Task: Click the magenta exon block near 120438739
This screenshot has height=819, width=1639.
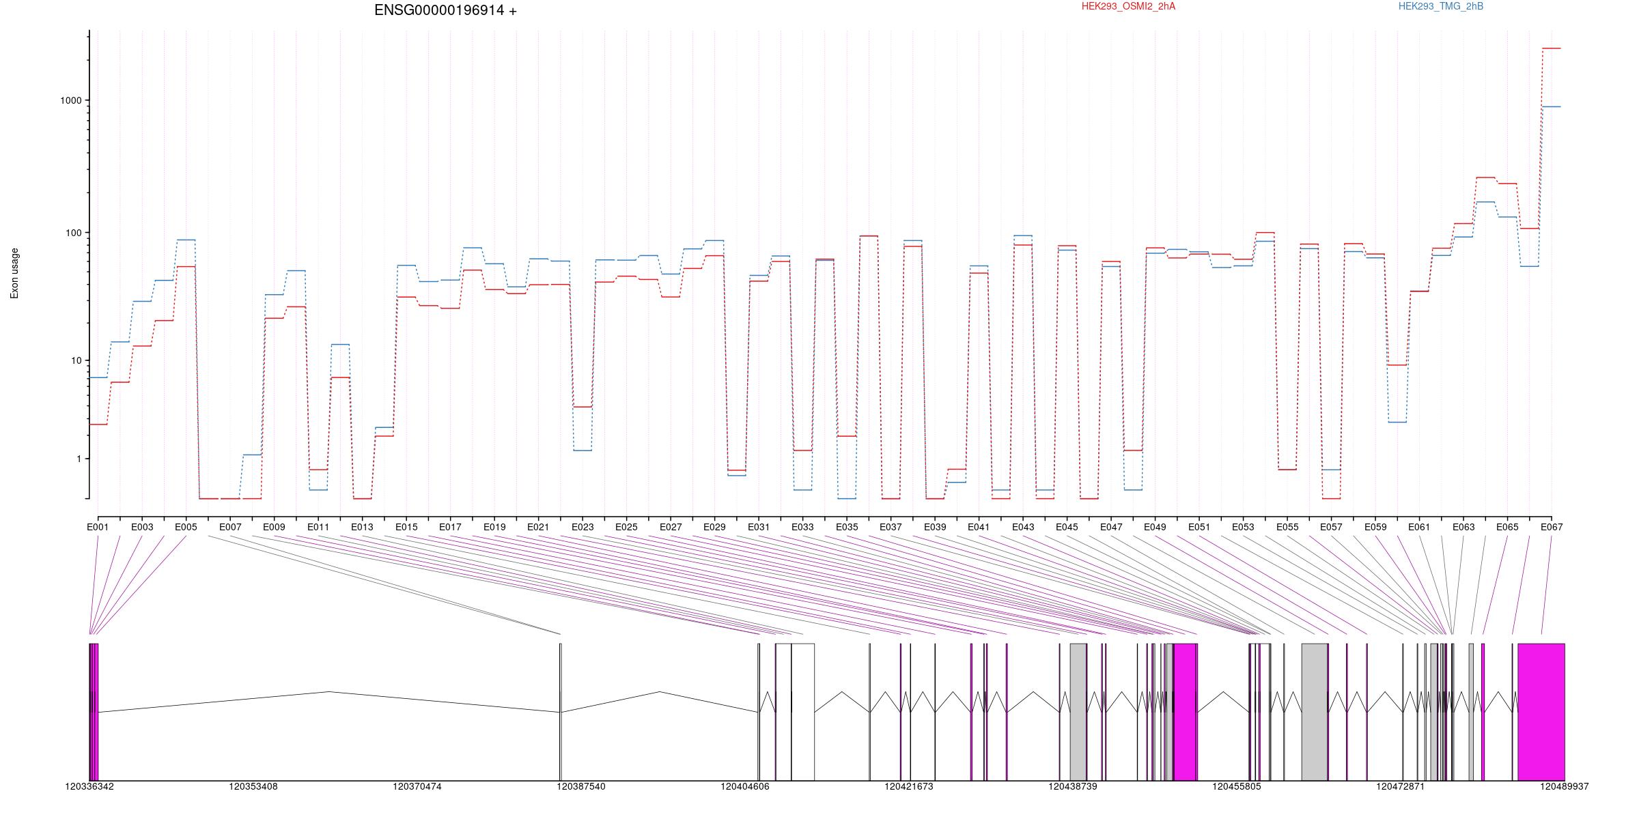Action: 1185,712
